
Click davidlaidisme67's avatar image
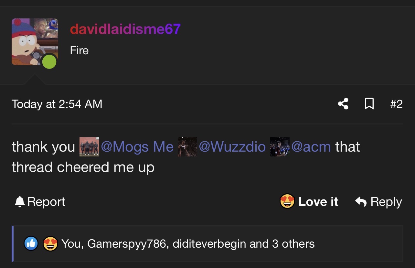coord(35,42)
